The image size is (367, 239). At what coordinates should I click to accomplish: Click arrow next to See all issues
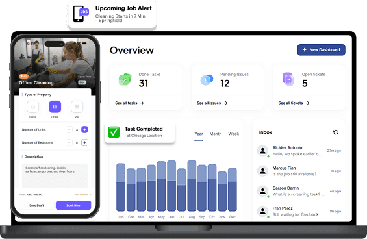pyautogui.click(x=225, y=103)
